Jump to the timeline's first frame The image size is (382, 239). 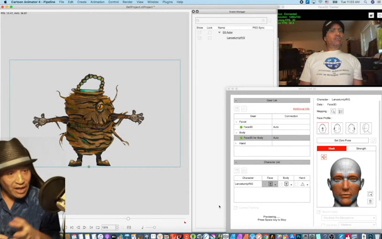pyautogui.click(x=72, y=227)
